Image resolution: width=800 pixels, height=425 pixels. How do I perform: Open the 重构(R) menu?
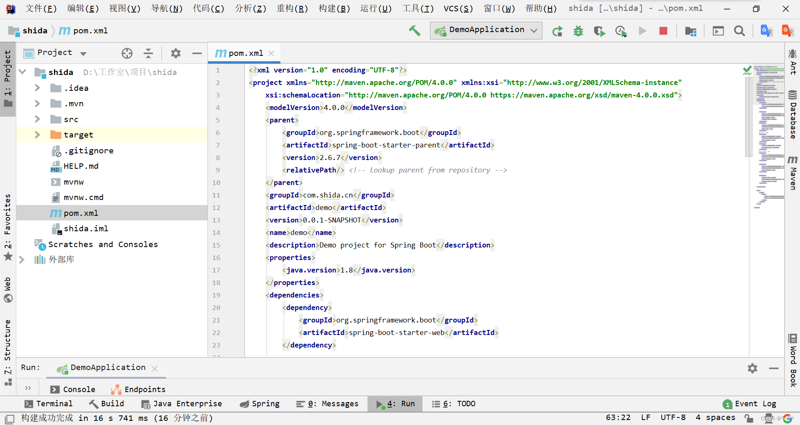tap(292, 8)
